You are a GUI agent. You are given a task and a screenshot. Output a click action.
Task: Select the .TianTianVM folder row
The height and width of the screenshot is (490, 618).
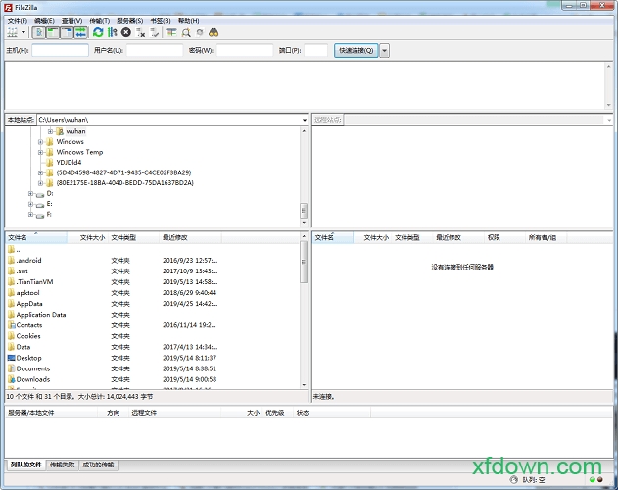[153, 281]
